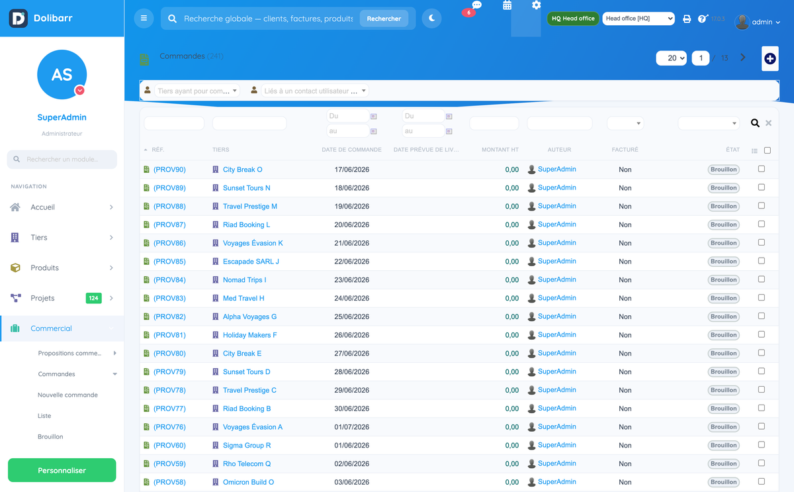Open third party Escapade SARL J

coord(251,262)
